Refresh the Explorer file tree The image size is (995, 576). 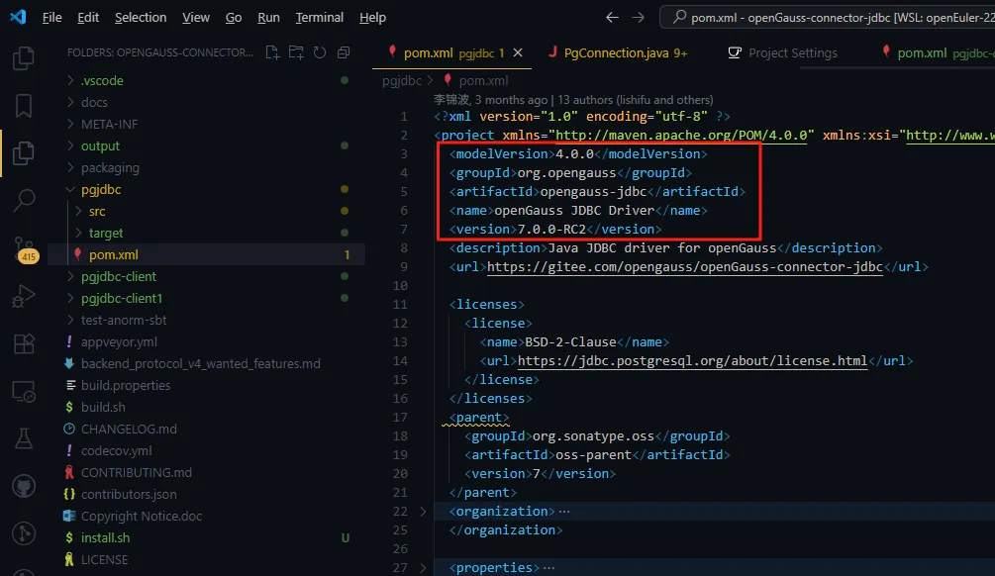[x=320, y=52]
